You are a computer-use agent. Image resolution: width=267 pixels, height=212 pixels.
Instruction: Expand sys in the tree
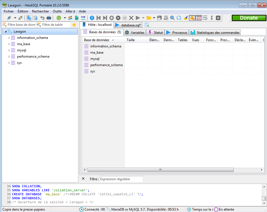click(9, 63)
